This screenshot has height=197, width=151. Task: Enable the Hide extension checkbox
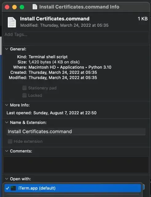10,141
